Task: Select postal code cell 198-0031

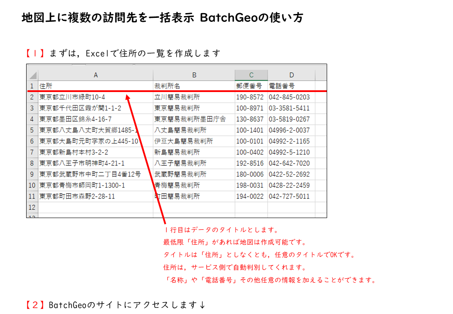Action: (x=251, y=185)
